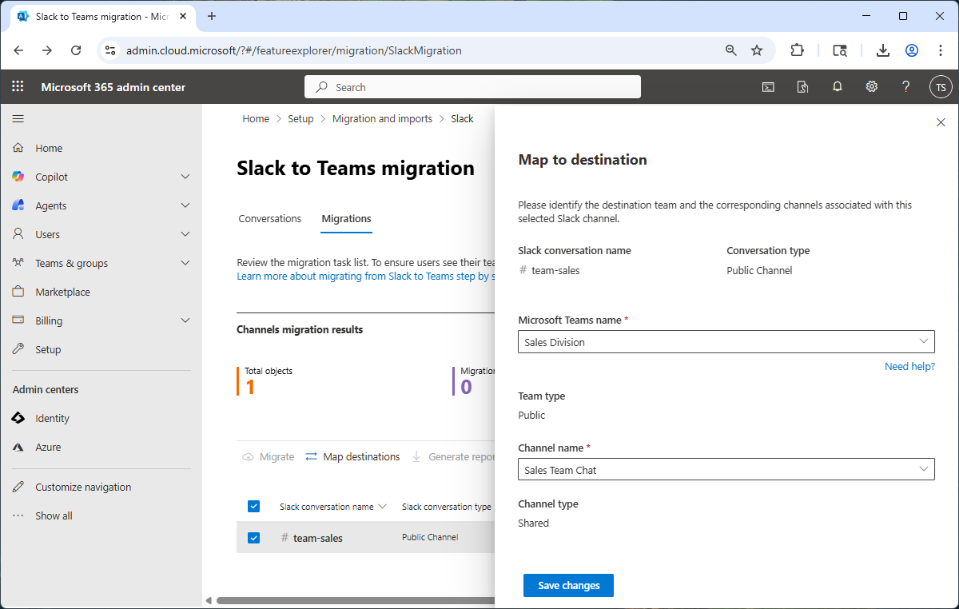Open the Microsoft 365 app launcher grid
Screen dimensions: 959x609
click(18, 86)
